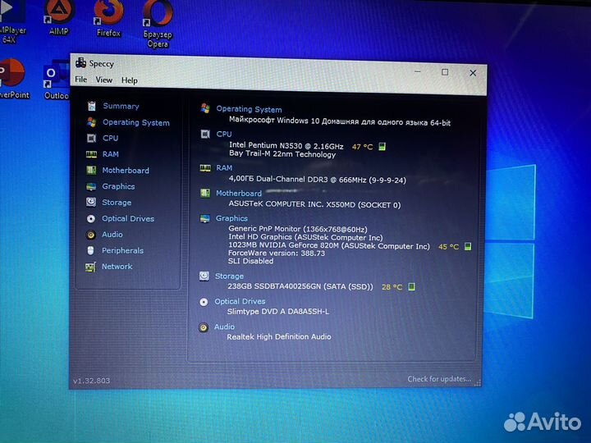Click the Peripherals mouse icon in sidebar
This screenshot has width=591, height=443.
click(x=90, y=250)
